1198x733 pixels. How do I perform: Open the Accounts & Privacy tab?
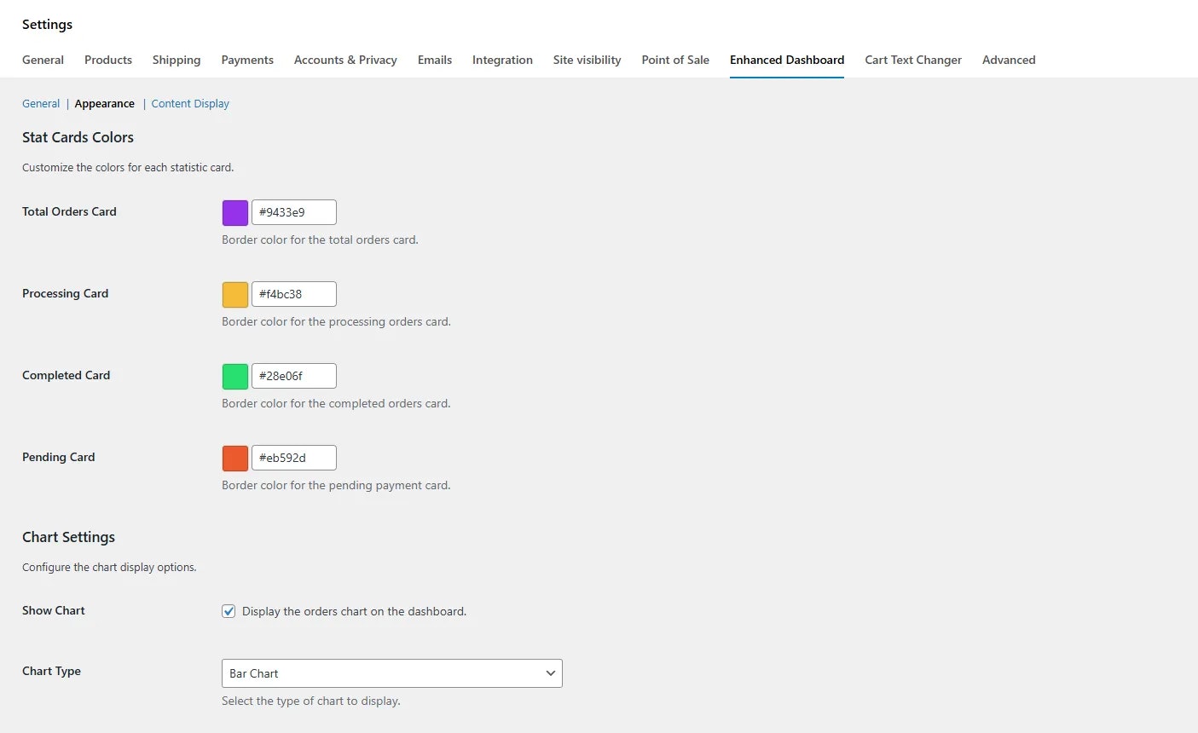pos(344,60)
